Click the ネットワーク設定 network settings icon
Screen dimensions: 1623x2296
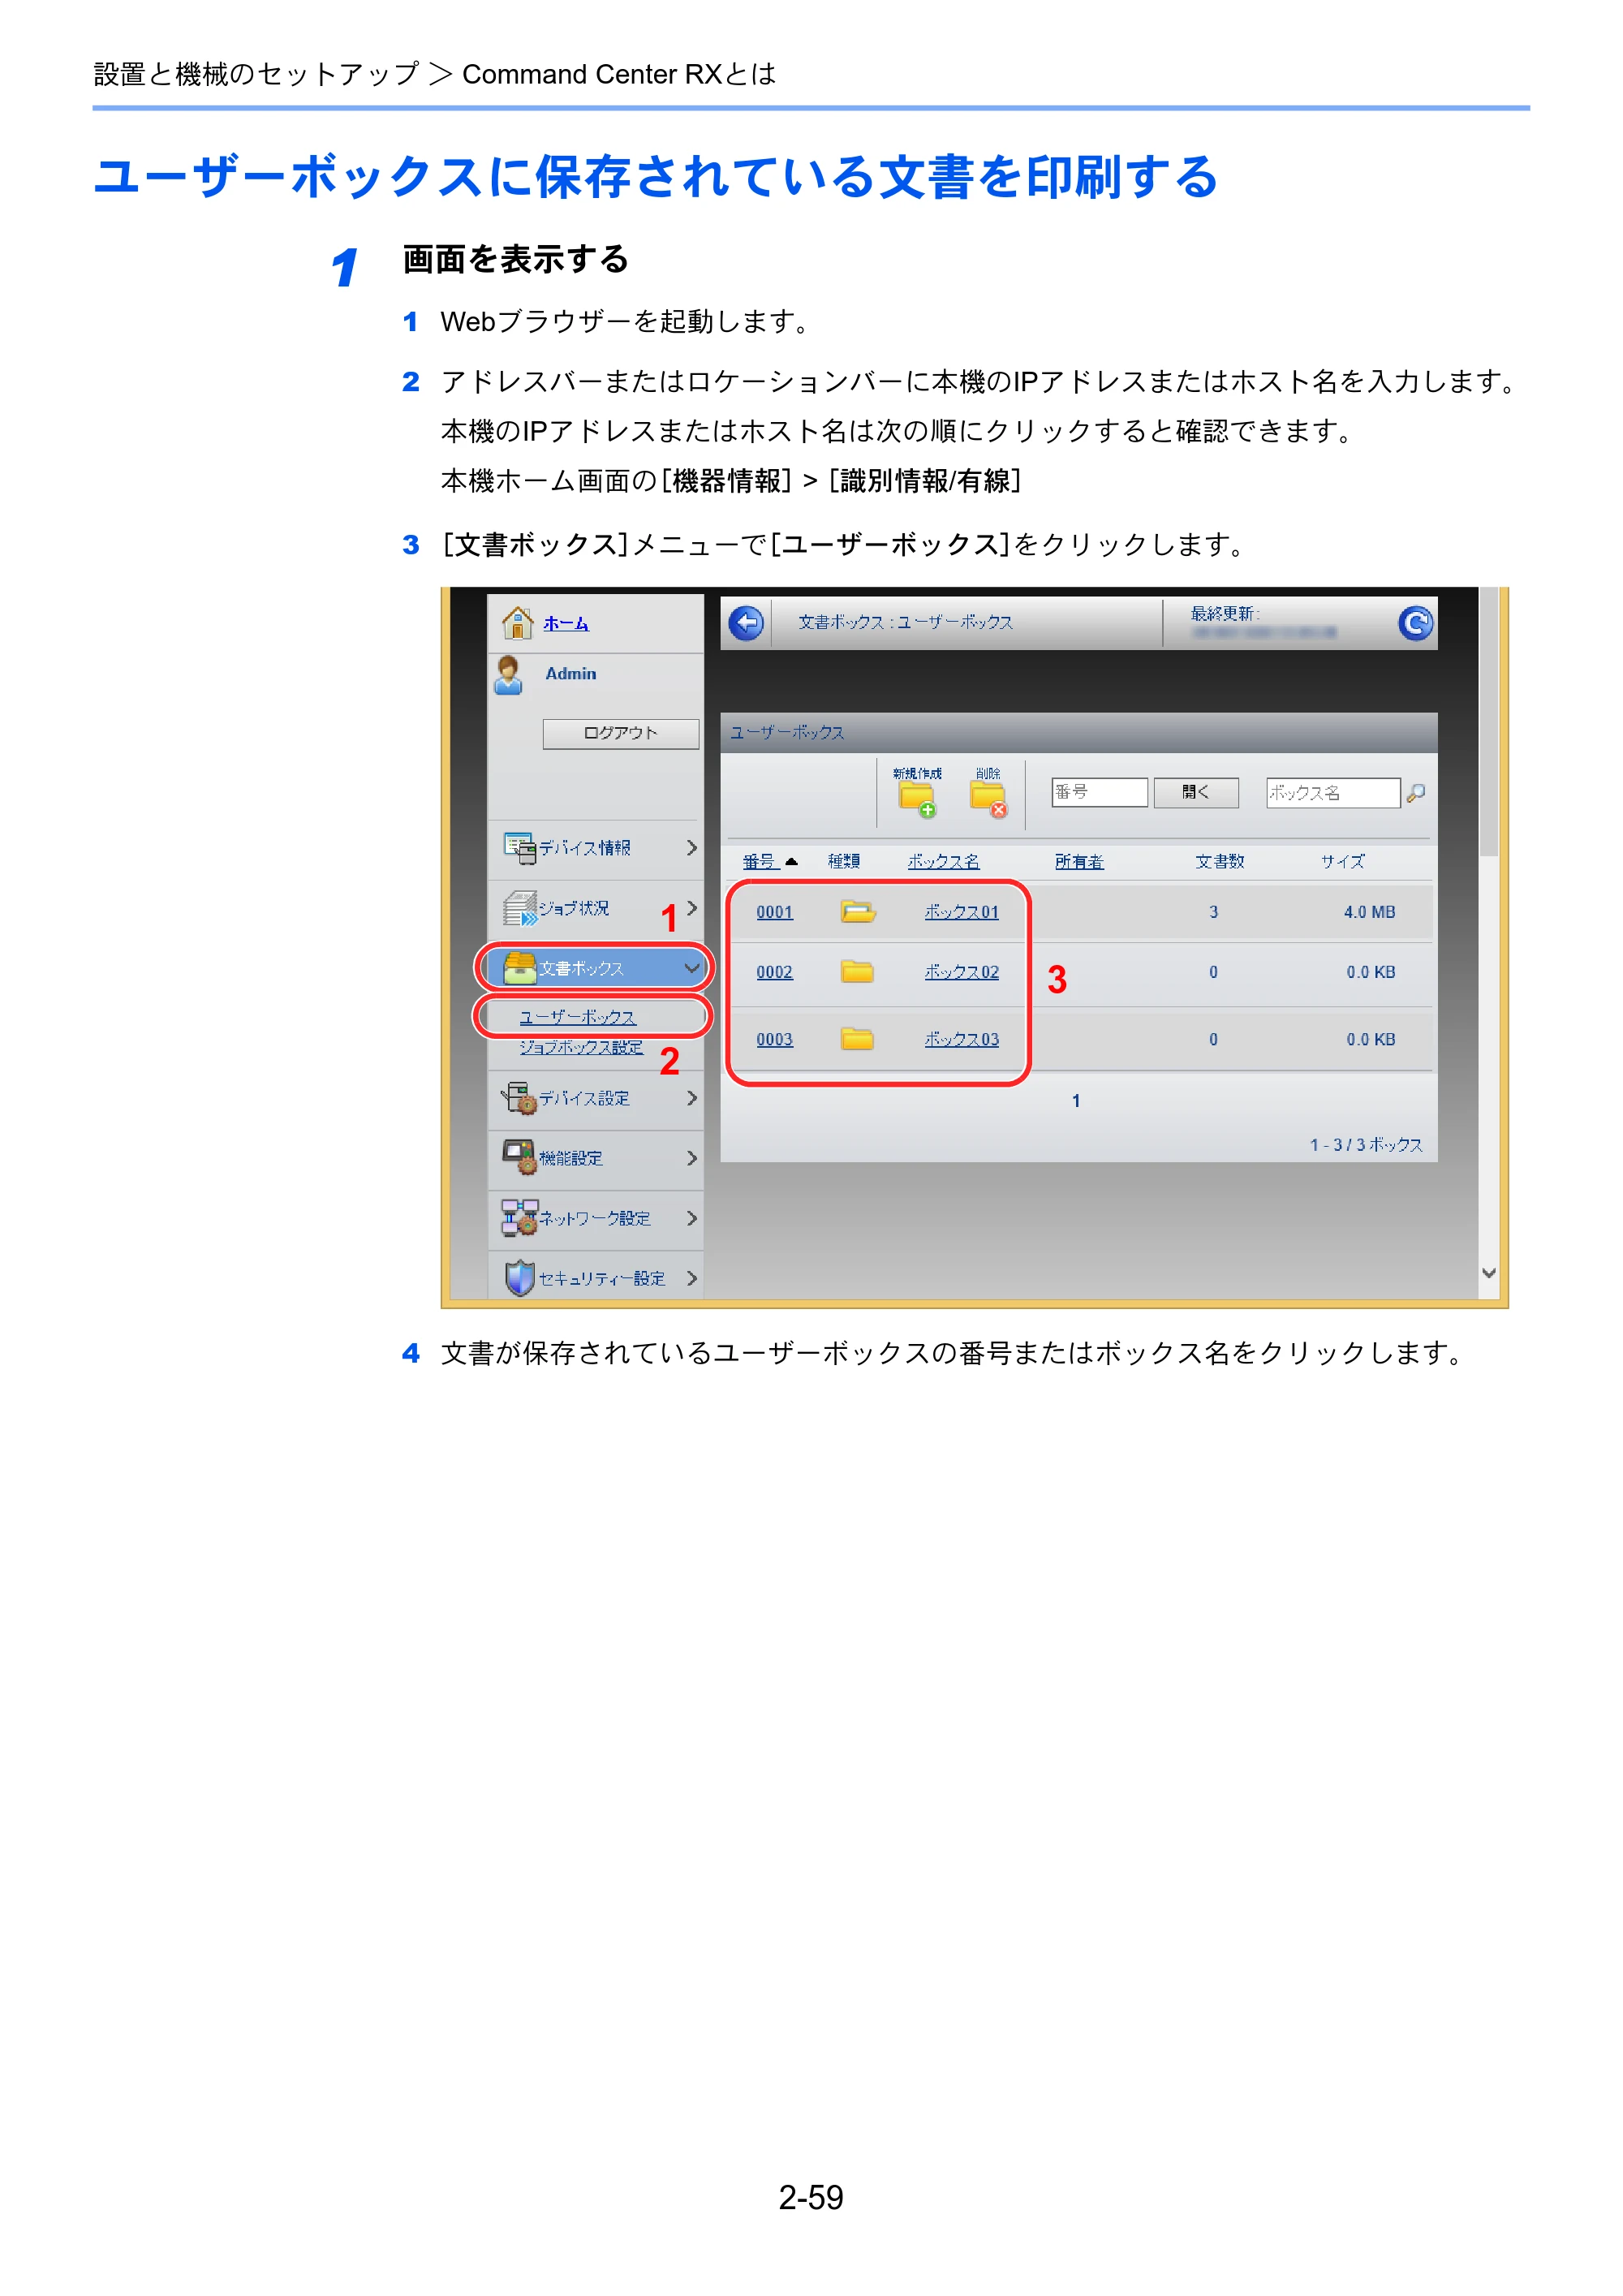(x=520, y=1217)
